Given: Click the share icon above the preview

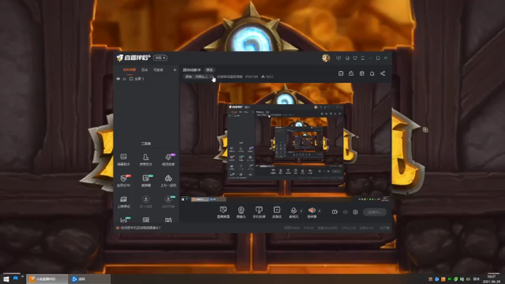Looking at the screenshot, I should point(383,73).
